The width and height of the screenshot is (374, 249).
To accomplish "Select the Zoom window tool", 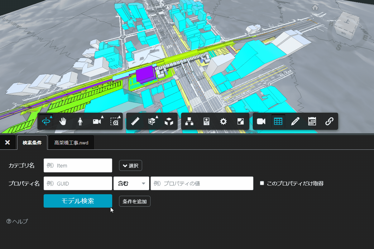I will tap(114, 121).
